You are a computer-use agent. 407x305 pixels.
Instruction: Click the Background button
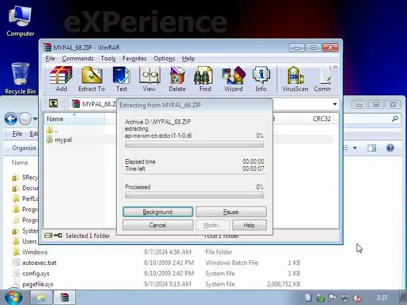coord(158,212)
